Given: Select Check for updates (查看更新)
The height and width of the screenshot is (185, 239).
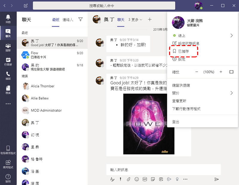Looking at the screenshot, I should [x=179, y=101].
